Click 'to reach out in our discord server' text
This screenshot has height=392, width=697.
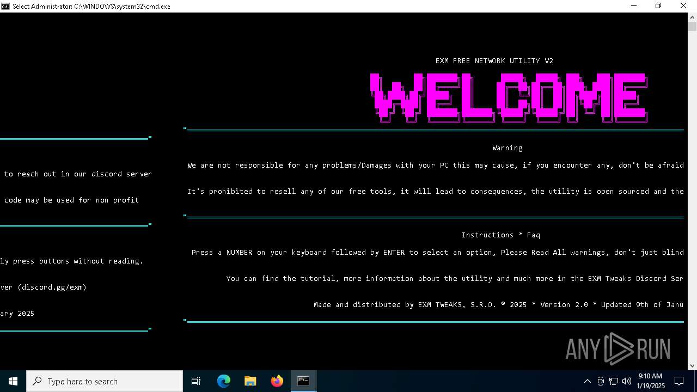coord(78,174)
